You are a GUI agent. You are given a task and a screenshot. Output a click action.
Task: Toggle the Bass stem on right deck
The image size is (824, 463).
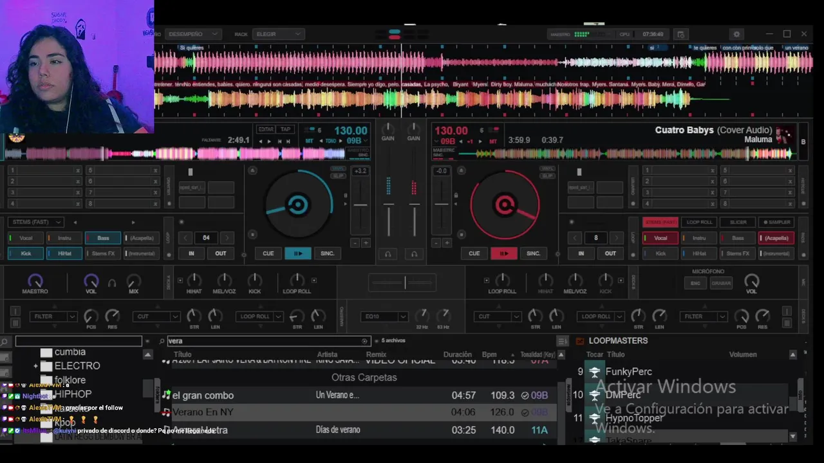(x=738, y=238)
